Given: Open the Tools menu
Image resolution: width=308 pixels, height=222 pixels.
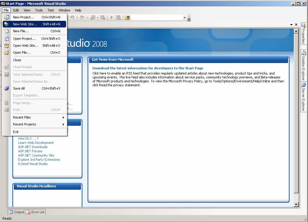Looking at the screenshot, I should pos(39,10).
